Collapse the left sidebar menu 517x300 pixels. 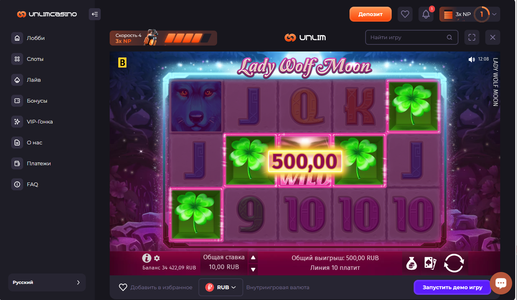pyautogui.click(x=95, y=14)
